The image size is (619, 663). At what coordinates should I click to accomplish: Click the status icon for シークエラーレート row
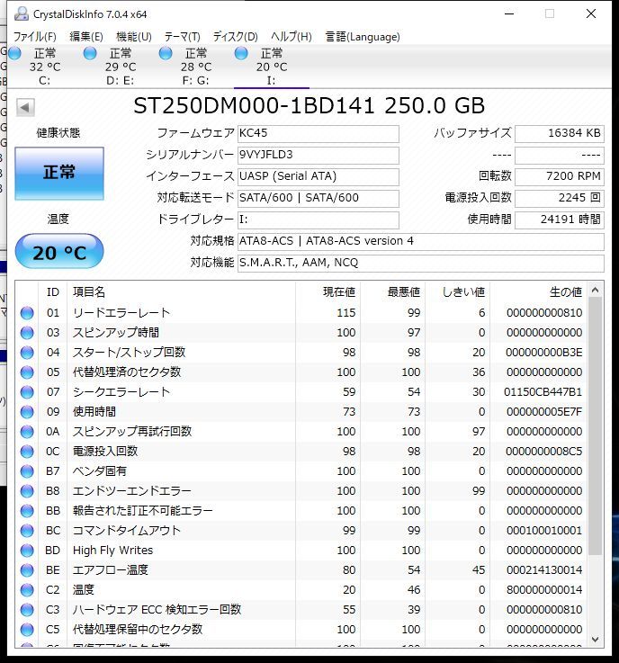tap(27, 392)
